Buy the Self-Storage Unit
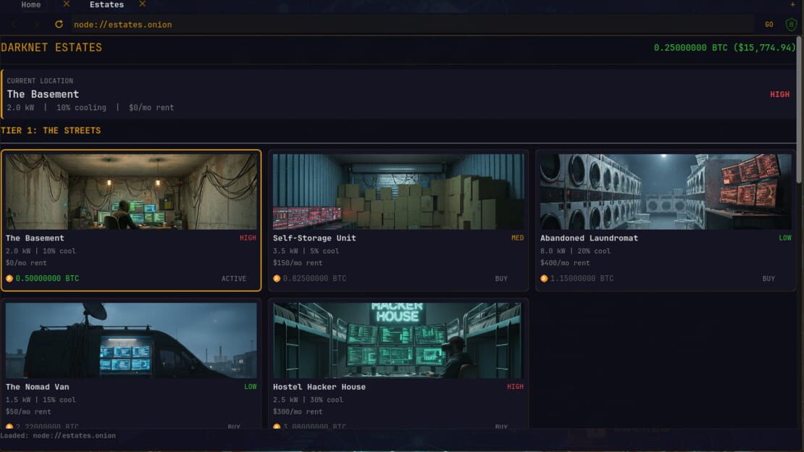 (501, 279)
